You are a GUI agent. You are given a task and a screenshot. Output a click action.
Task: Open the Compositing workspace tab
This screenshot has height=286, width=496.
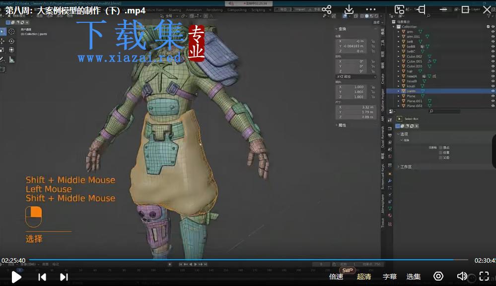(237, 10)
